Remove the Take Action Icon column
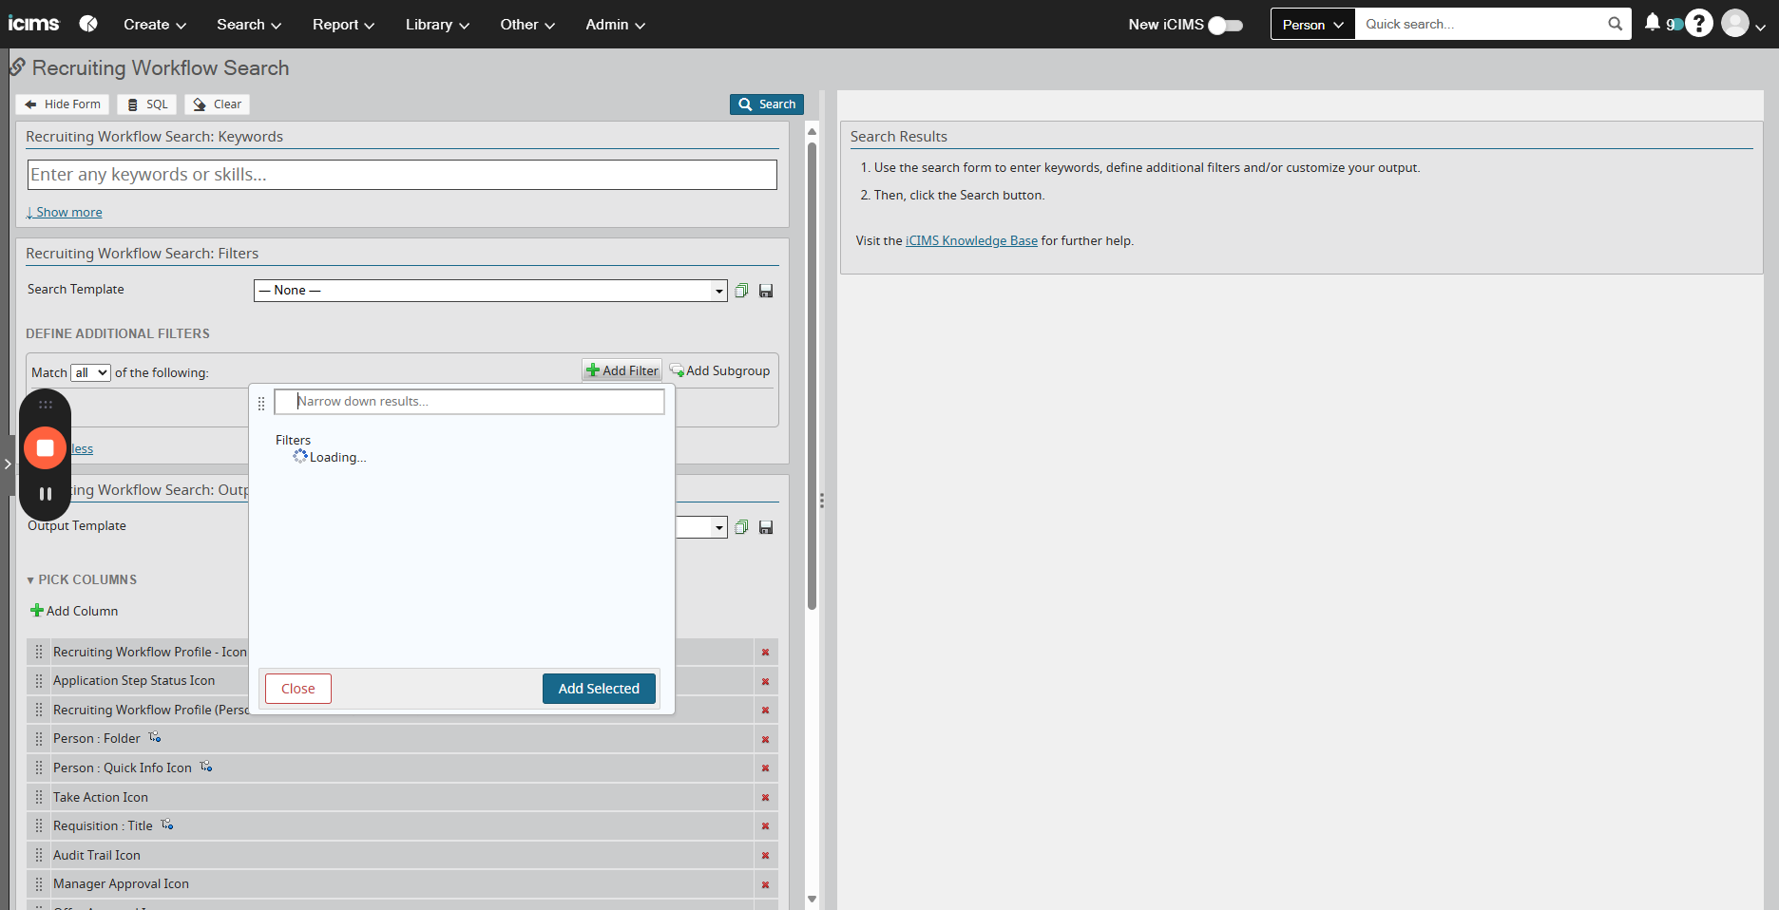Image resolution: width=1779 pixels, height=910 pixels. tap(765, 798)
